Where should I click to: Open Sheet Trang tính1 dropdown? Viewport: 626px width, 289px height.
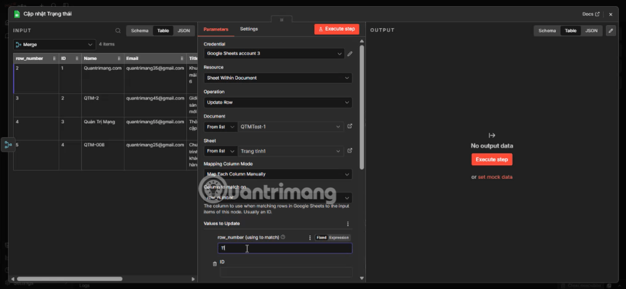click(290, 151)
